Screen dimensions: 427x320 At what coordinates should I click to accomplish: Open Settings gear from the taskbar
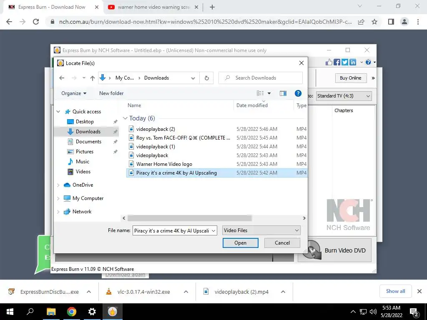(x=92, y=312)
